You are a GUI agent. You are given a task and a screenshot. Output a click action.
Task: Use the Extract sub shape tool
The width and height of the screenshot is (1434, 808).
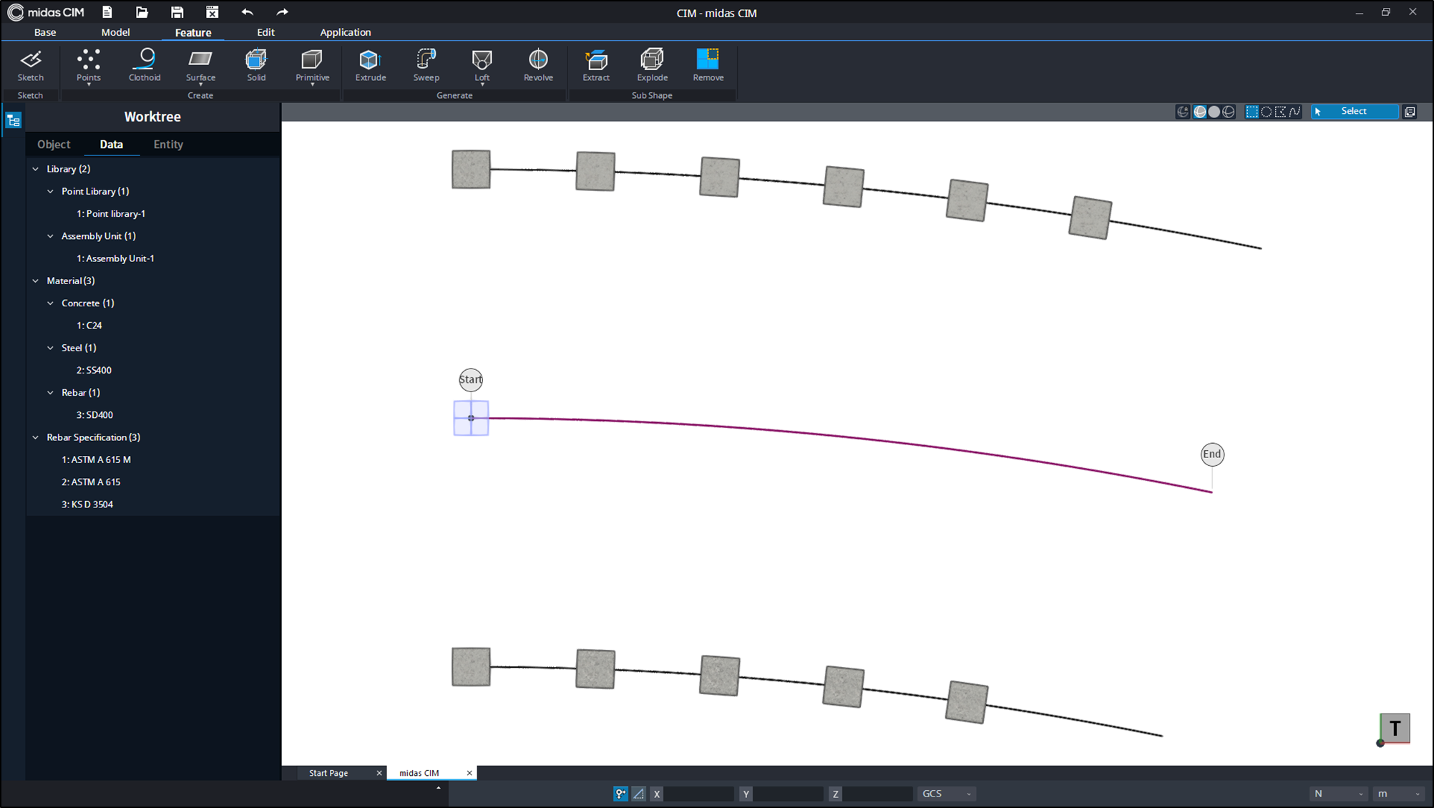tap(596, 65)
